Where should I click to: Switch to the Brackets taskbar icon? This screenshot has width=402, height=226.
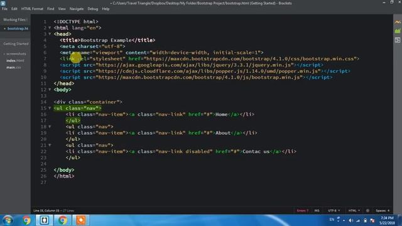click(x=44, y=220)
